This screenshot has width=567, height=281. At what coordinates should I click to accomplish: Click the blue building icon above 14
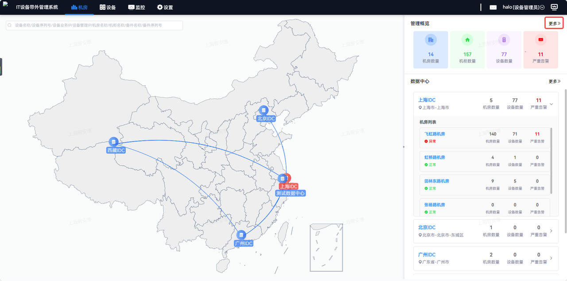[x=431, y=40]
